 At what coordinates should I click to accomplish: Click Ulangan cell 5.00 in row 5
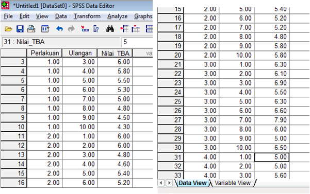(79, 80)
